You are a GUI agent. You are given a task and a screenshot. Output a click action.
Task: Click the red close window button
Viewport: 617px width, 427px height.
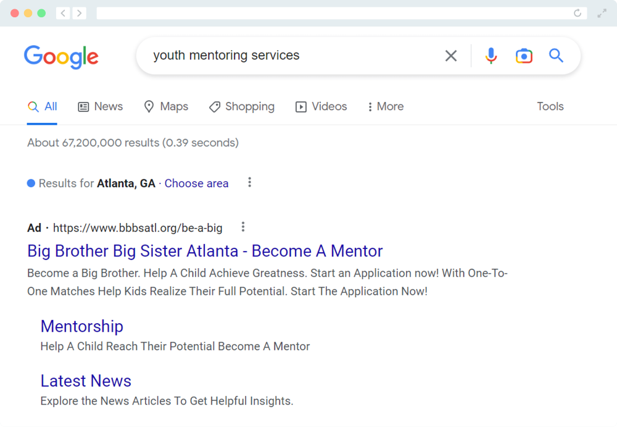[15, 14]
